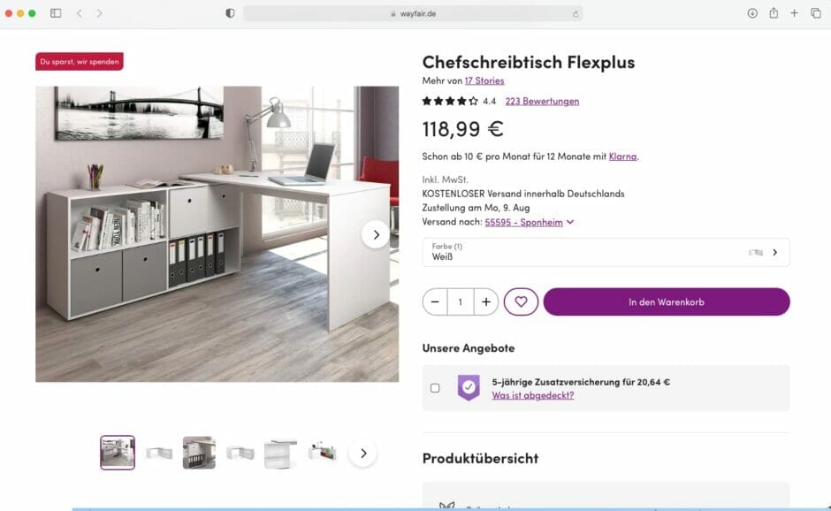
Task: Check the 5-jährige Zusatzversicherung checkbox
Action: coord(435,388)
